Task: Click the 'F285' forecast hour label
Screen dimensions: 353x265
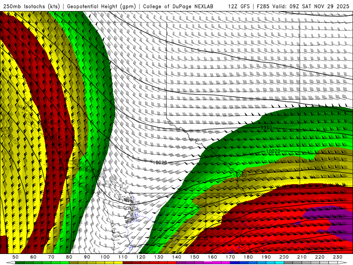Action: pyautogui.click(x=263, y=6)
